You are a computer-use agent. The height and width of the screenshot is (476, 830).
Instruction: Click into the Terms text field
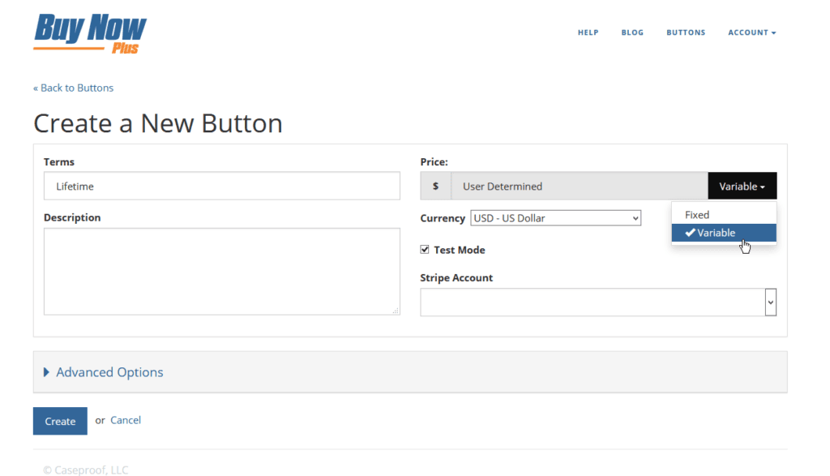coord(221,186)
